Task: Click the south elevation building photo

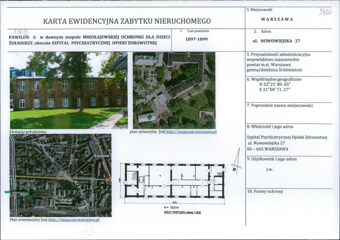Action: click(69, 90)
